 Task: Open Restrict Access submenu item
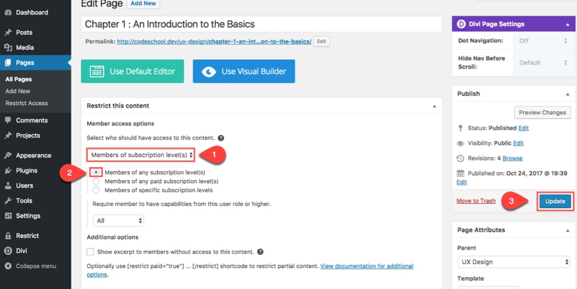[x=26, y=104]
